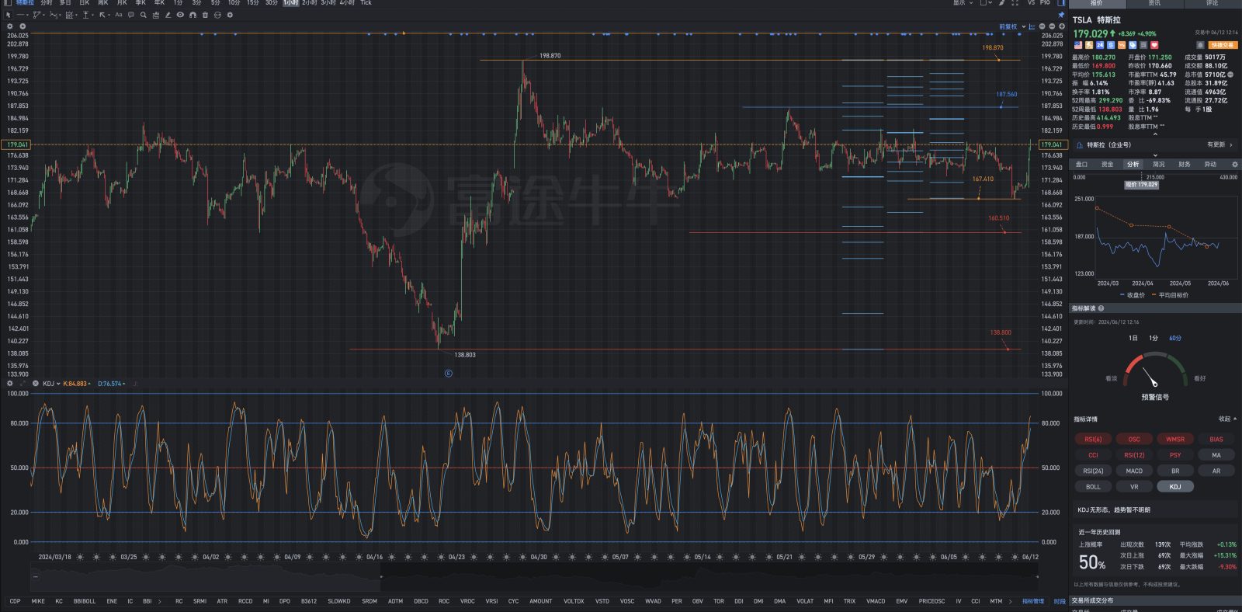Open drawing toolbar settings gear
Screen dimensions: 1242x612
230,15
